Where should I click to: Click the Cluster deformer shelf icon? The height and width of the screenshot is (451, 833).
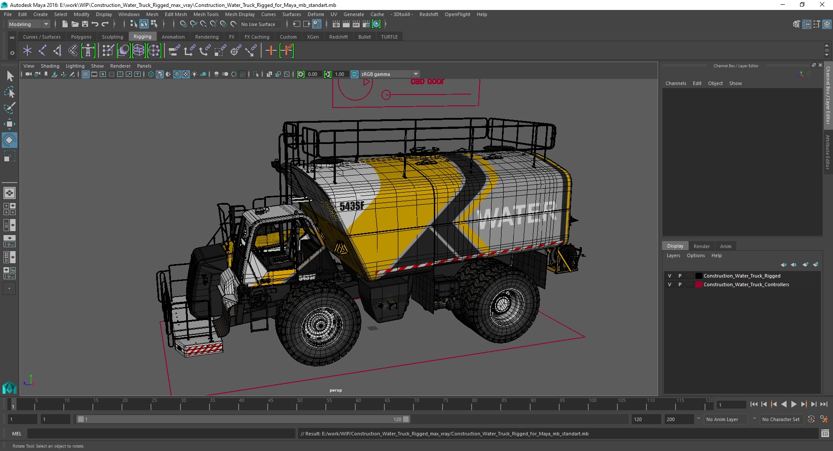[154, 51]
